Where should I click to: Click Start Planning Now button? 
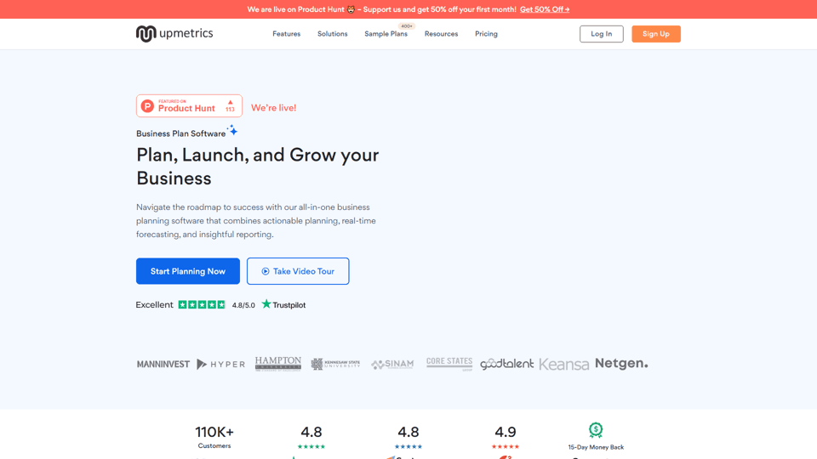tap(188, 271)
